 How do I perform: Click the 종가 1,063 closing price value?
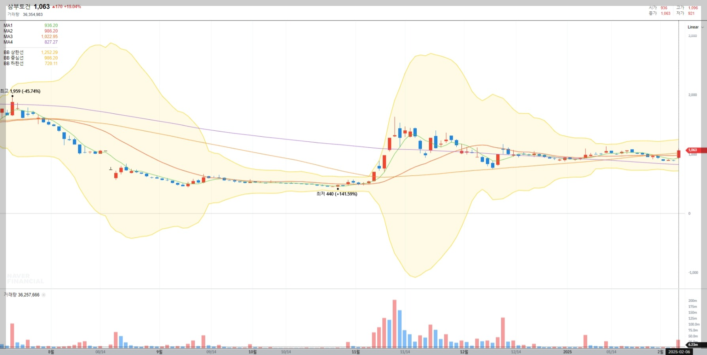tap(665, 13)
